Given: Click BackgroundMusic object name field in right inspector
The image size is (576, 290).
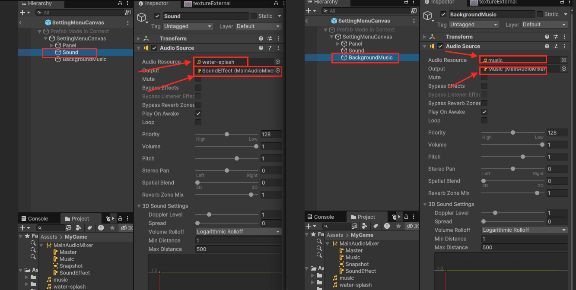Looking at the screenshot, I should 491,14.
